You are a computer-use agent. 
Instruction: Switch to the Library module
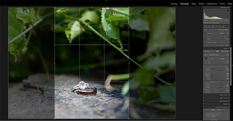(x=174, y=4)
